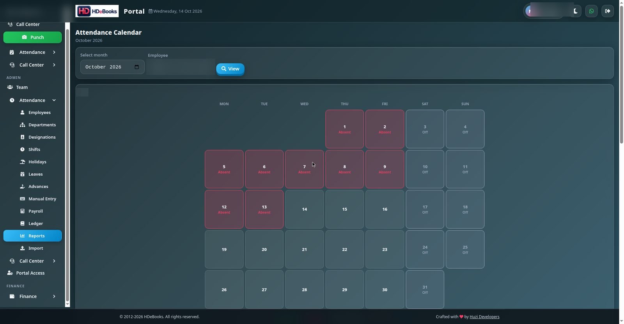Toggle dark mode with the moon icon
624x324 pixels.
coord(576,11)
